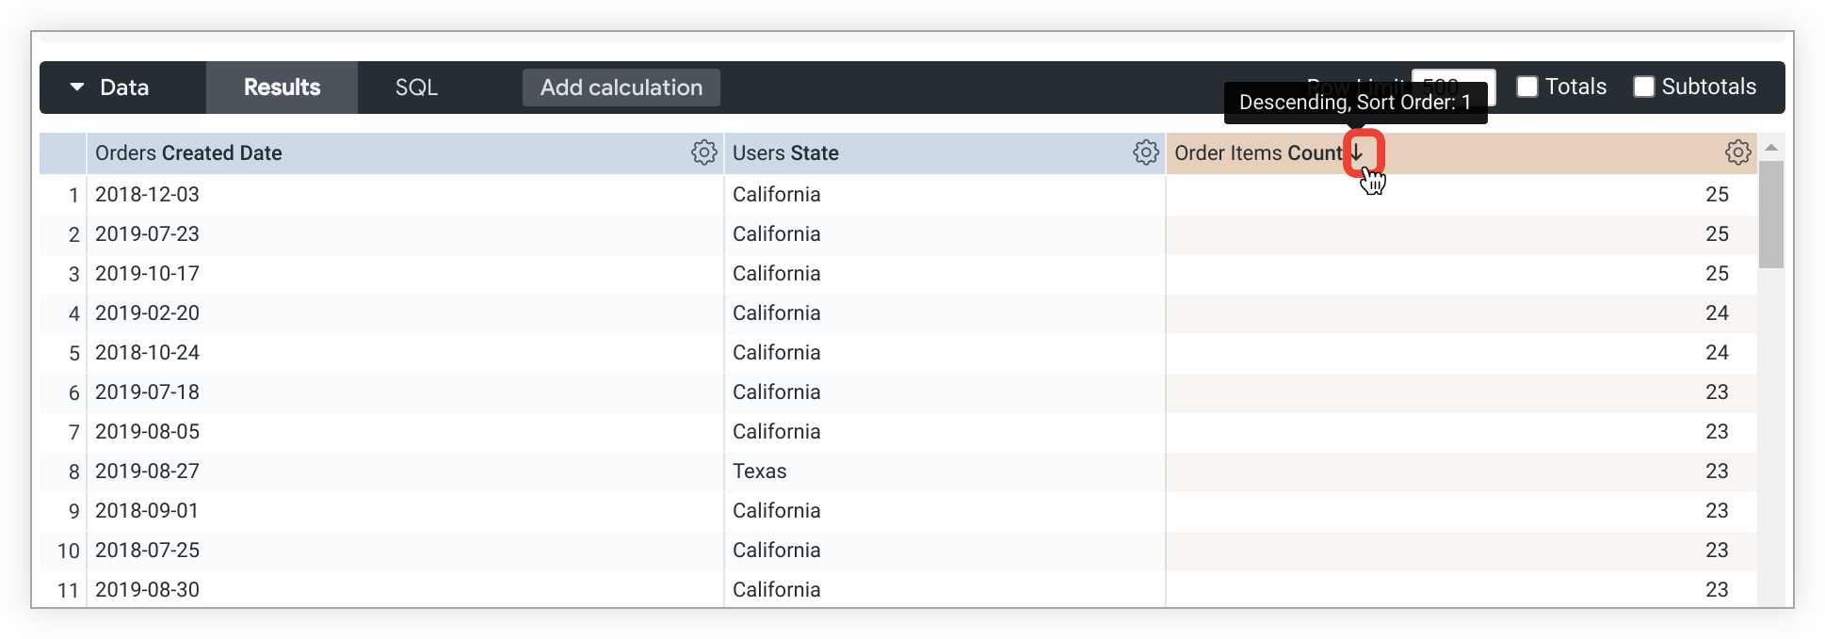Click the Add calculation button
Viewport: 1825px width, 639px height.
coord(621,88)
